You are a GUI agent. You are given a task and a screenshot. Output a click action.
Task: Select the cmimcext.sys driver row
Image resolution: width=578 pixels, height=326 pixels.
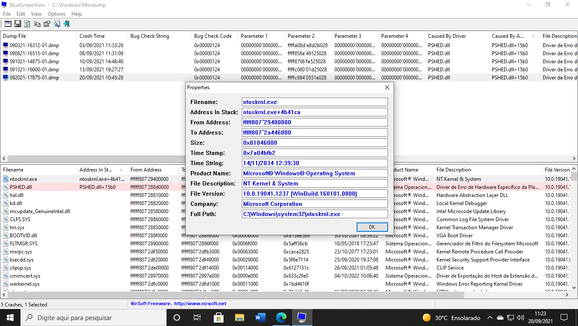point(285,276)
